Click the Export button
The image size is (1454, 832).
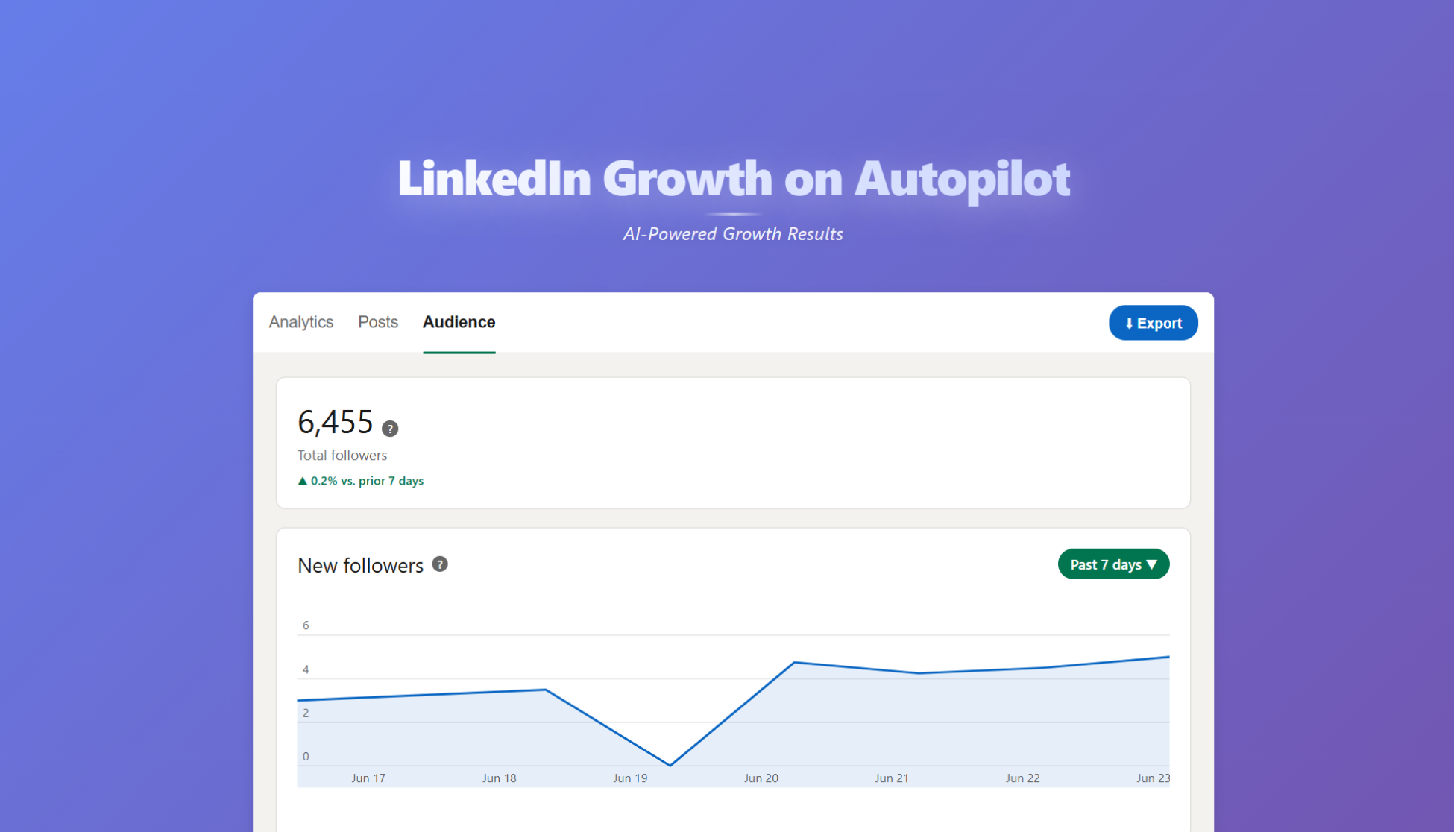tap(1153, 323)
